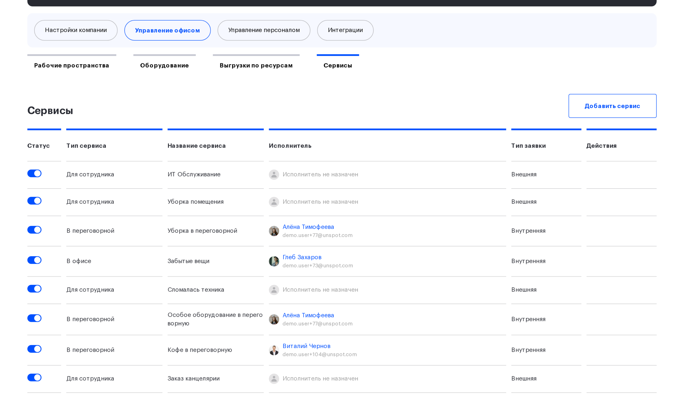Open the Настройки компании tab

coord(76,30)
